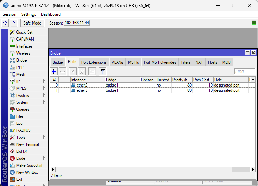
Task: Click the Filter funnel icon
Action: pos(102,71)
